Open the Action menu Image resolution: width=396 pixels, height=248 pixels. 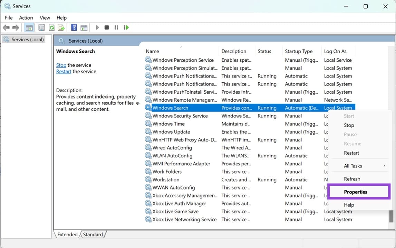(26, 18)
